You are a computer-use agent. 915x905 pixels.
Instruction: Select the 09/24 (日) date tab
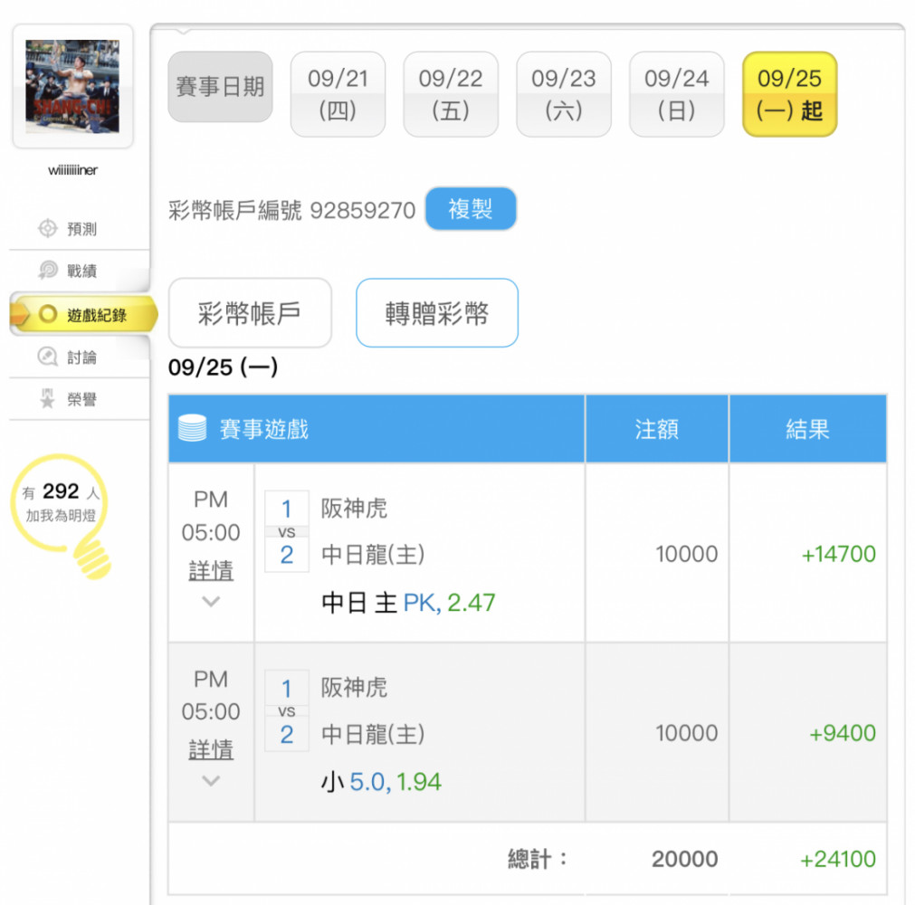click(676, 94)
